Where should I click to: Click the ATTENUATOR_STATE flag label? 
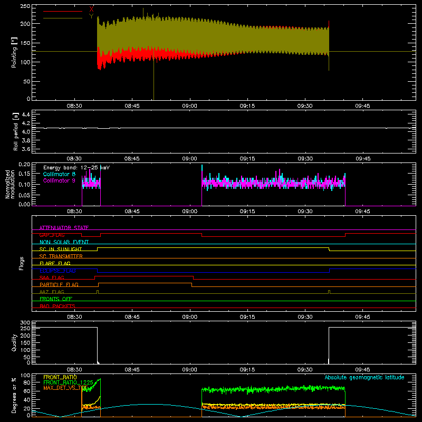[64, 228]
